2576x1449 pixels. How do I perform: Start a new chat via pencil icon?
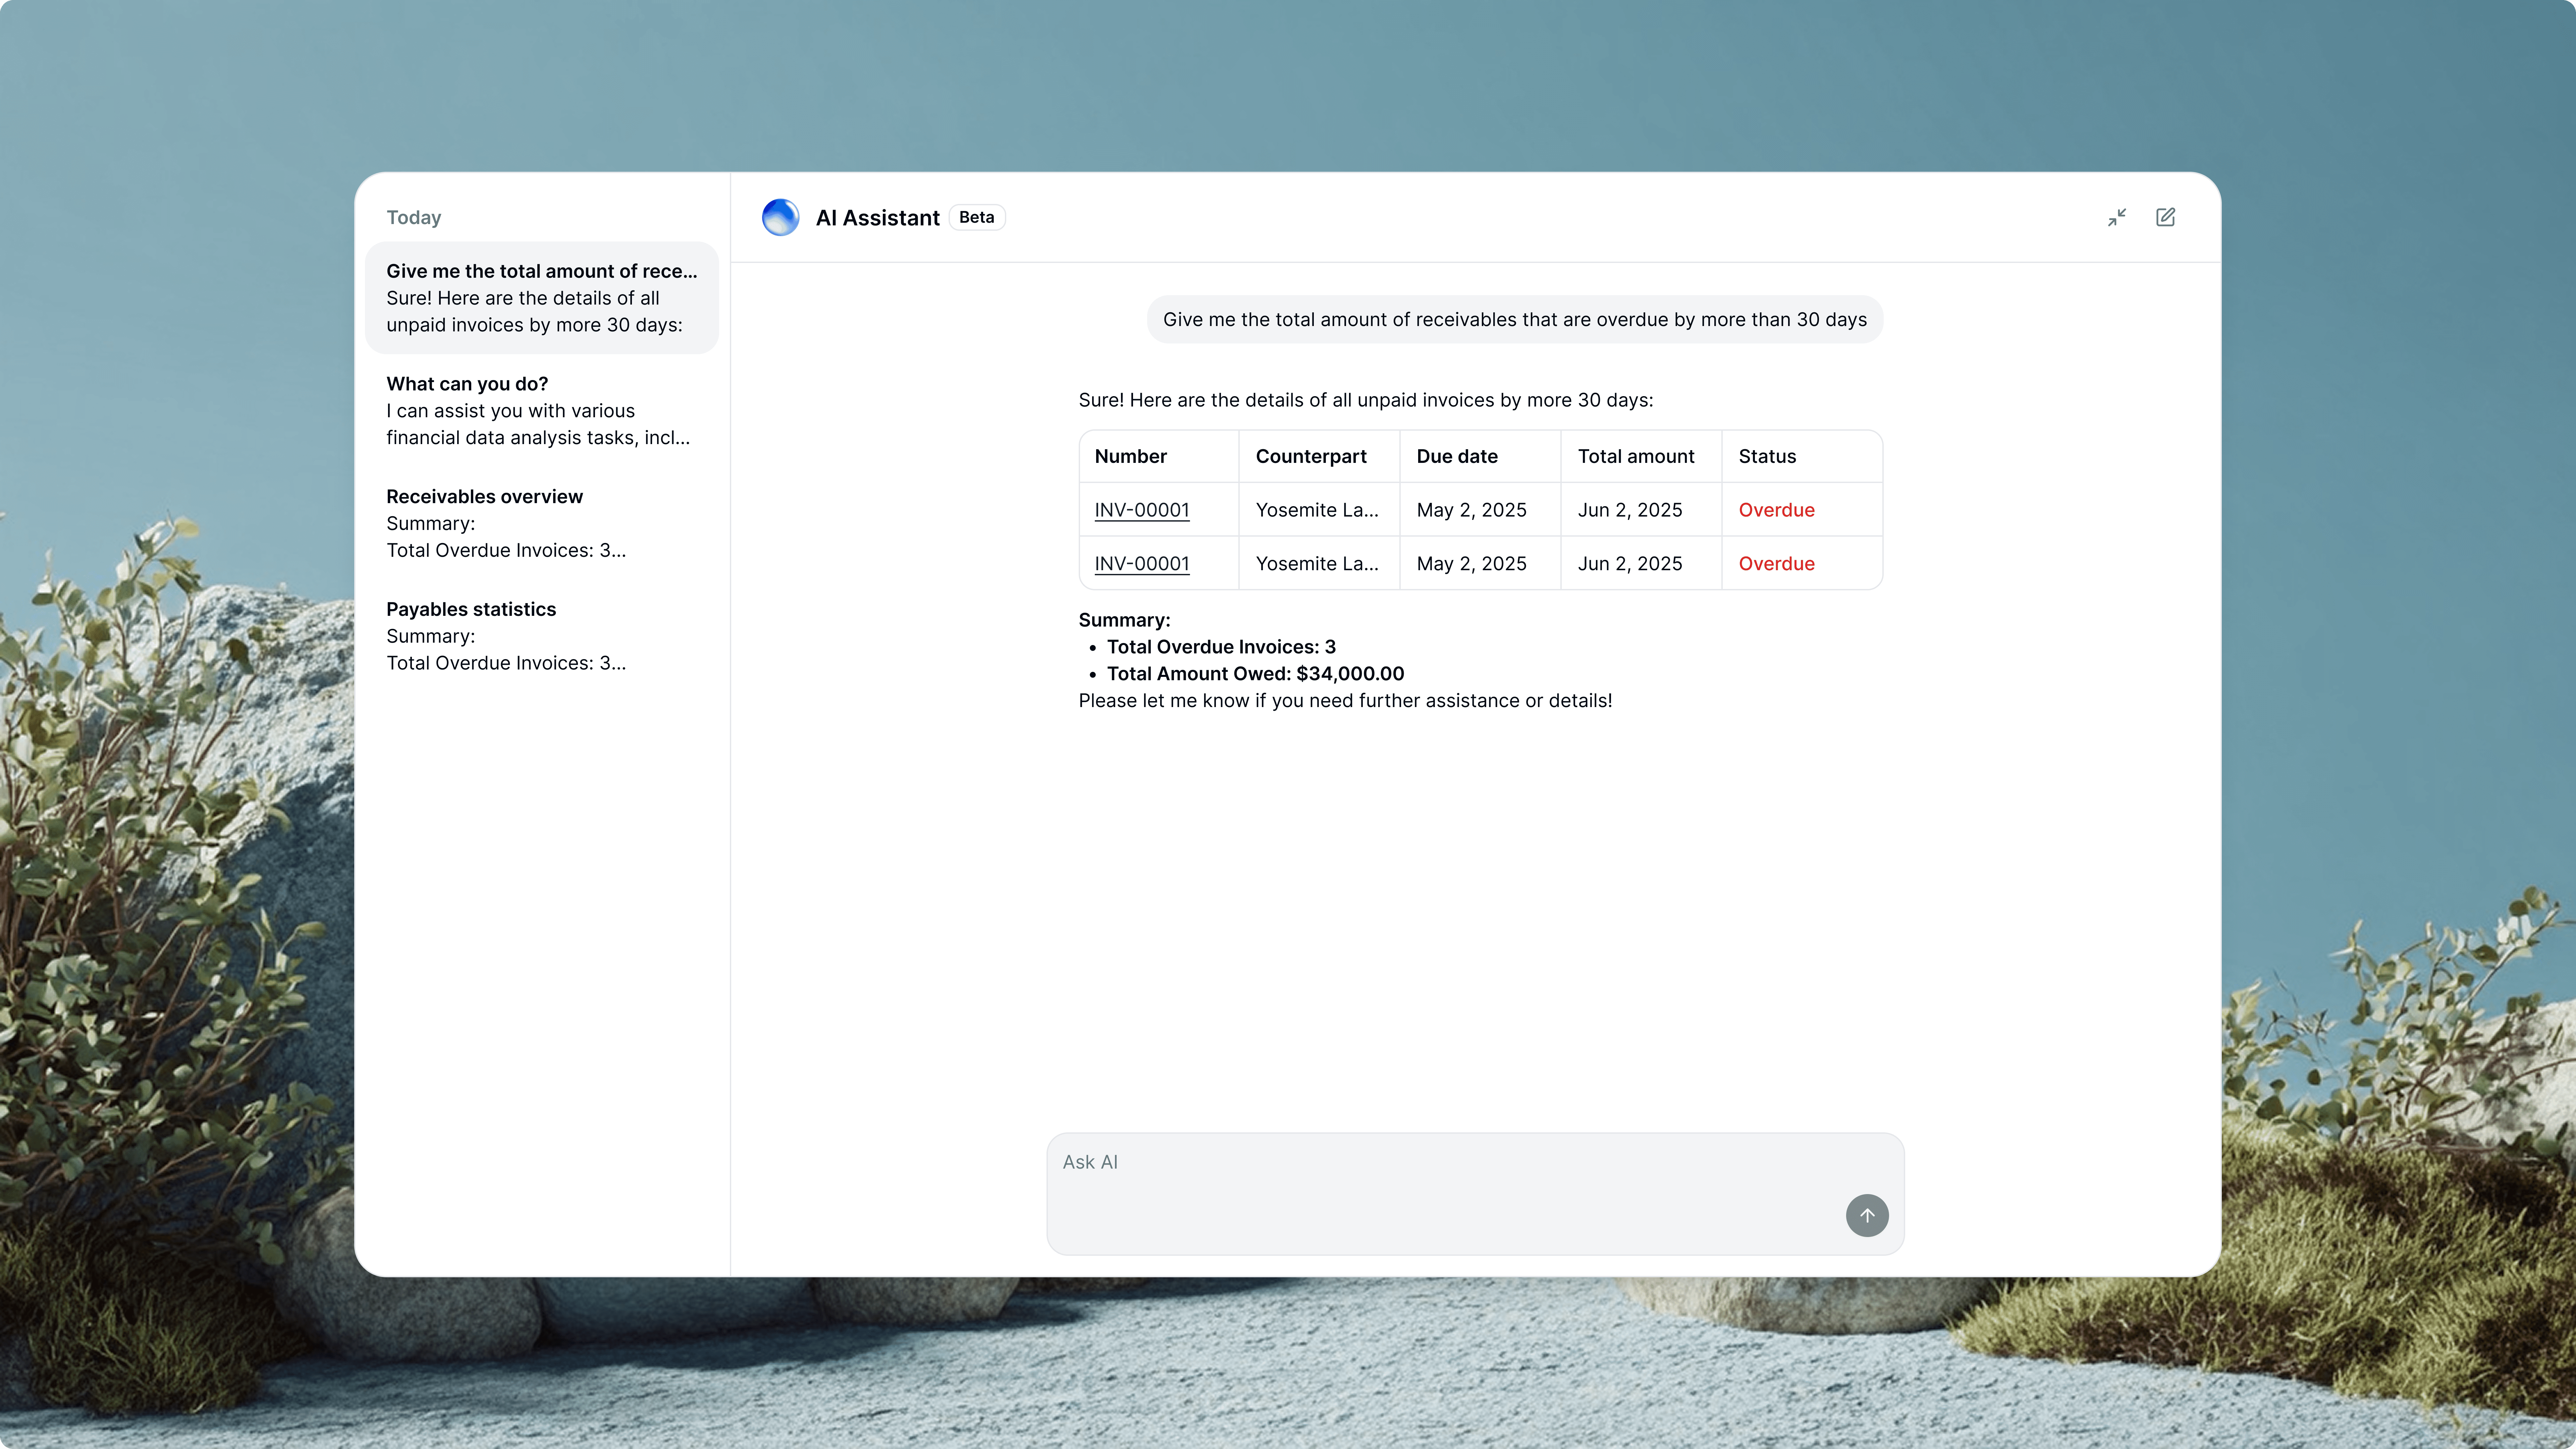pyautogui.click(x=2165, y=217)
